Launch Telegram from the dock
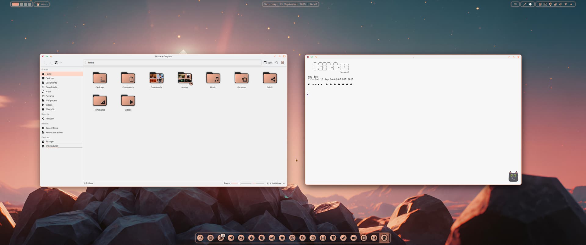586x245 pixels. 231,238
